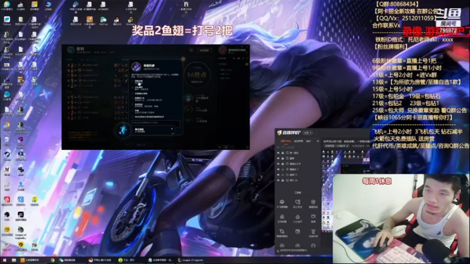Tick the offensive summoner name report checkbox
The width and height of the screenshot is (470, 264).
(x=133, y=117)
